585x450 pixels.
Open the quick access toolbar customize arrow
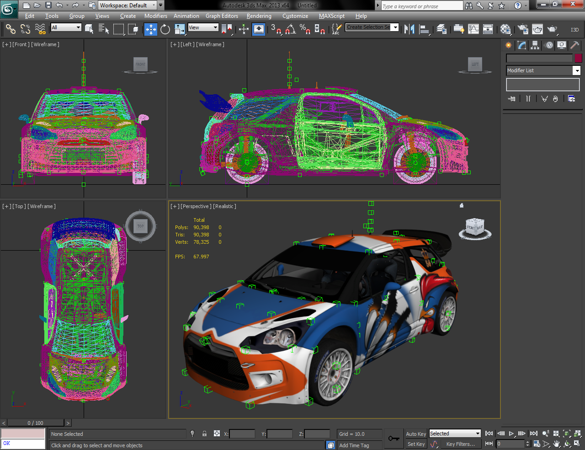coord(160,5)
